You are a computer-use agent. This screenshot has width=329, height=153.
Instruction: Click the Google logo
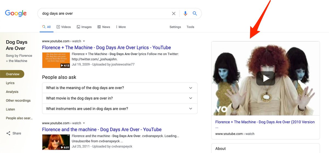click(16, 13)
